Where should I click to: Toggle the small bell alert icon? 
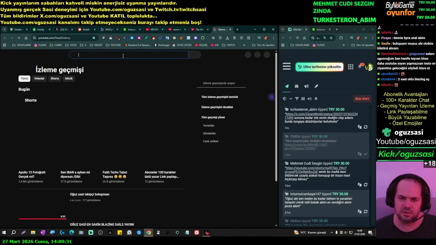[316, 99]
